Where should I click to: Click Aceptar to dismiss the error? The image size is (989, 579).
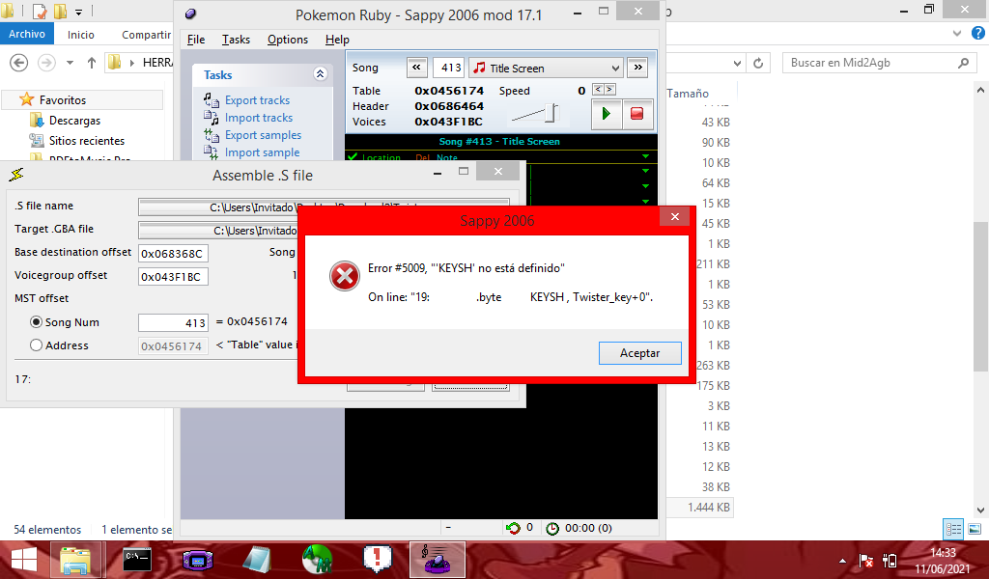[x=639, y=353]
